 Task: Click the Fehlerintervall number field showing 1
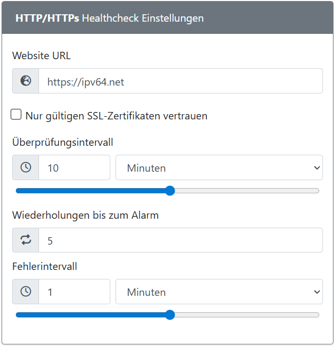74,292
